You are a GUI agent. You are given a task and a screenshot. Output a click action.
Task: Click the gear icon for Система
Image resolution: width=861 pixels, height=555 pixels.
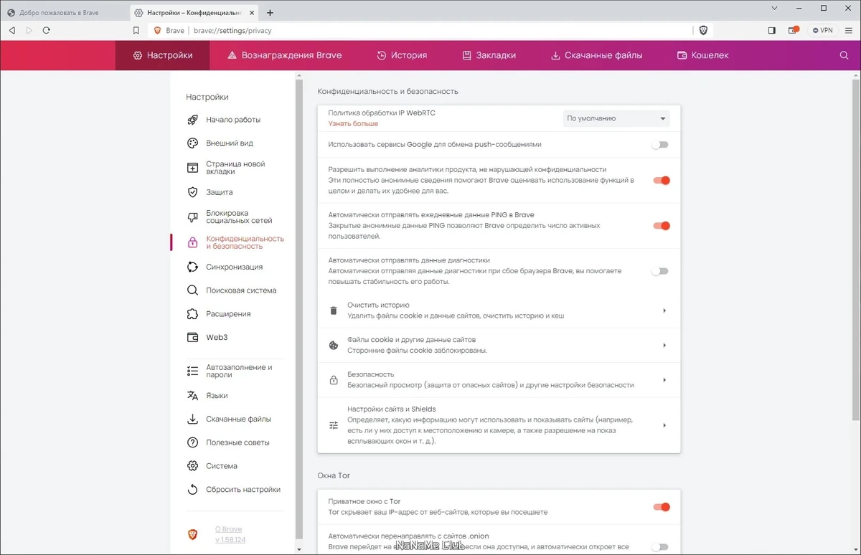point(192,466)
